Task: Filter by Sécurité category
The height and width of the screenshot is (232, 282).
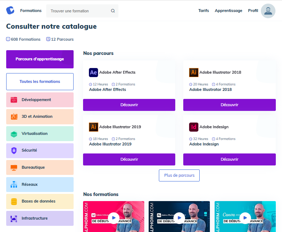Action: (40, 151)
